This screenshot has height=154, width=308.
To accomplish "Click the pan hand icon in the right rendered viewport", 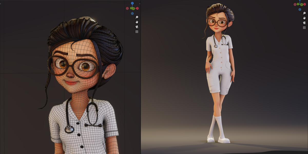I will tap(304, 18).
